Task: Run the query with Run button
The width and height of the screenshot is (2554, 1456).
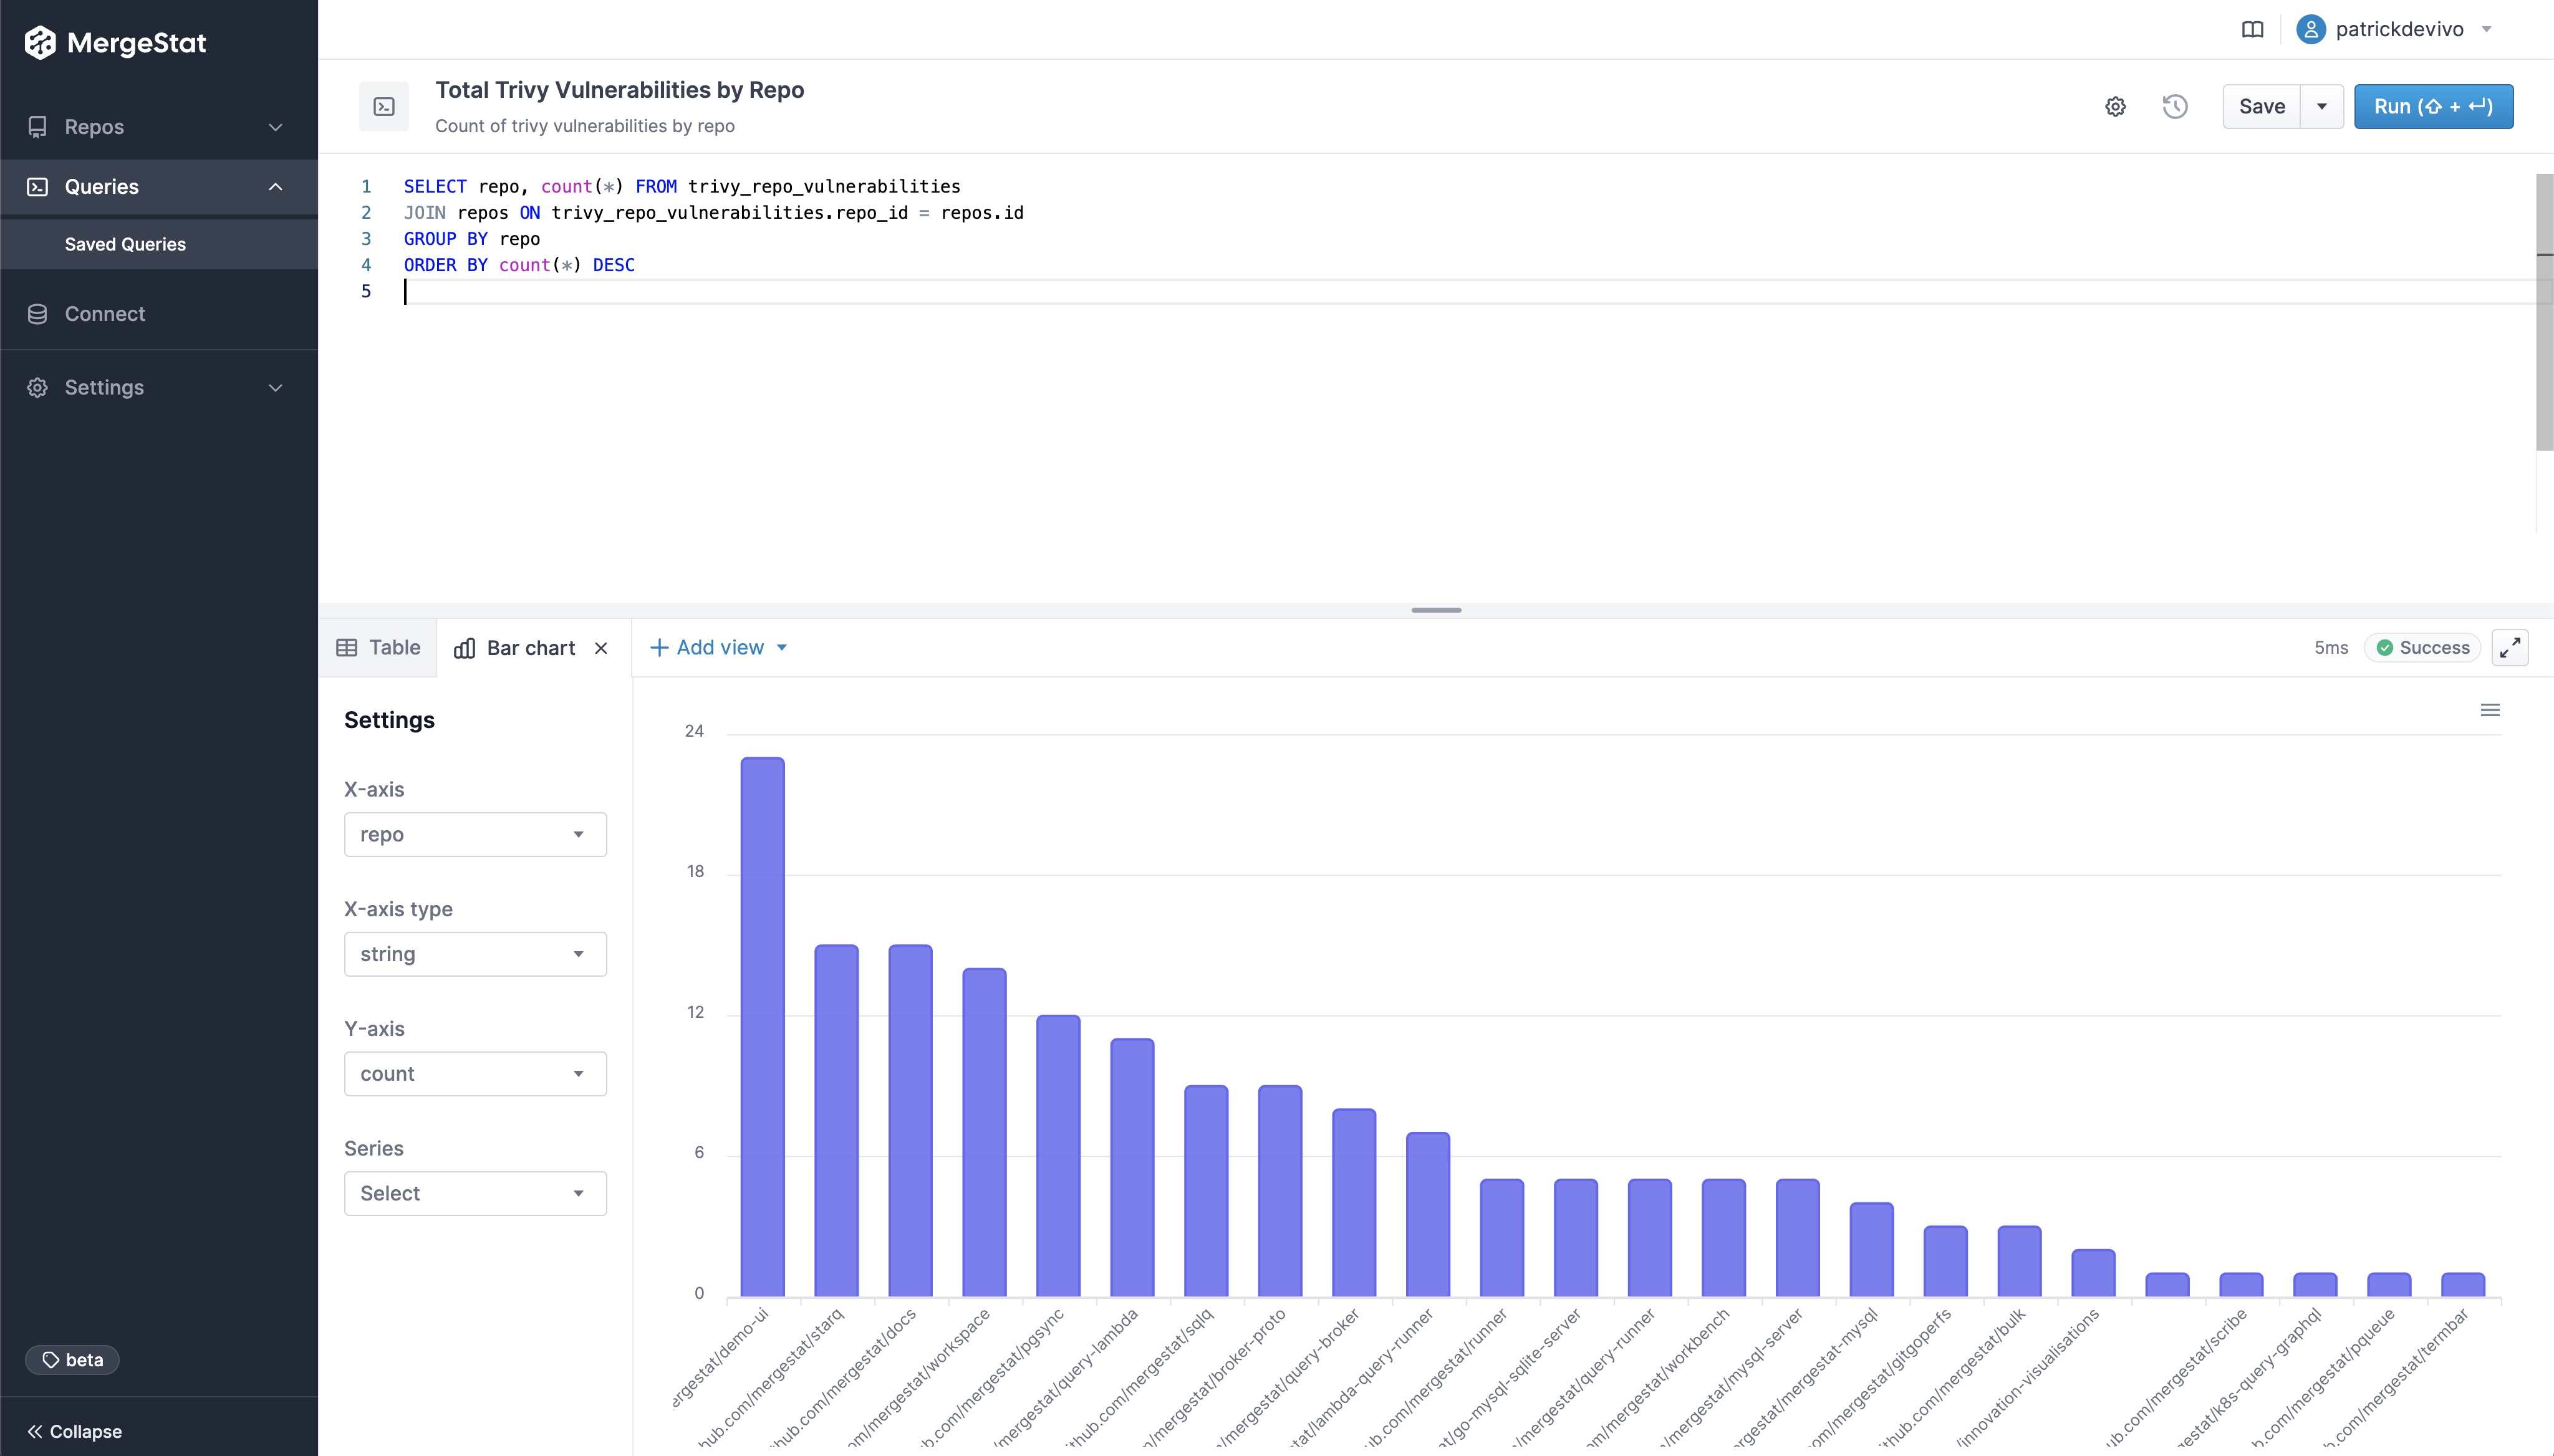Action: 2433,107
